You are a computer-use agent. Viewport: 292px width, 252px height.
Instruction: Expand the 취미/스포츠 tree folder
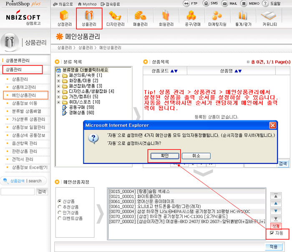[59, 102]
